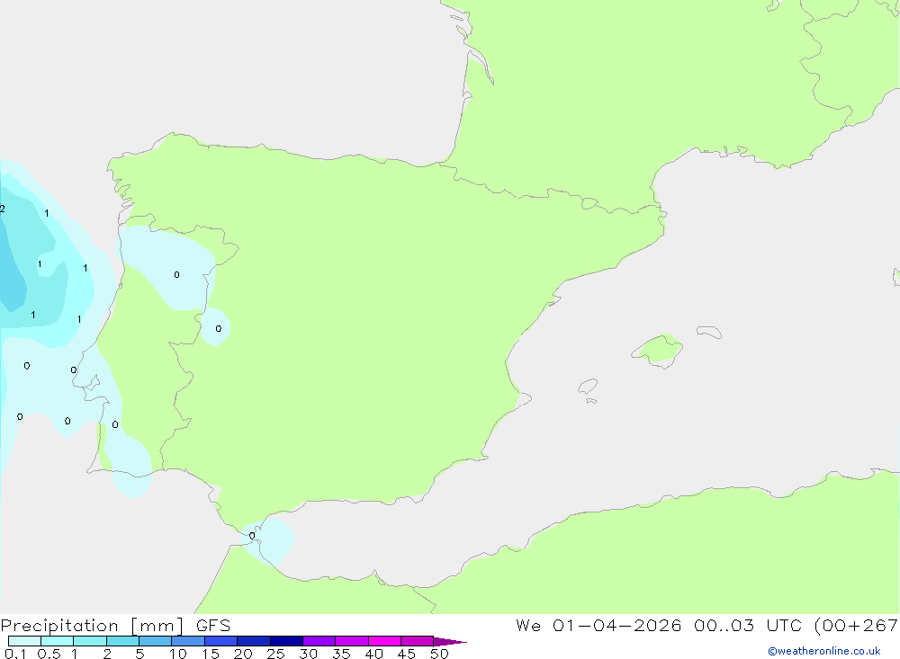Pick the dark blue swatch between 20 and 25
Screen dimensions: 900x659
point(254,641)
